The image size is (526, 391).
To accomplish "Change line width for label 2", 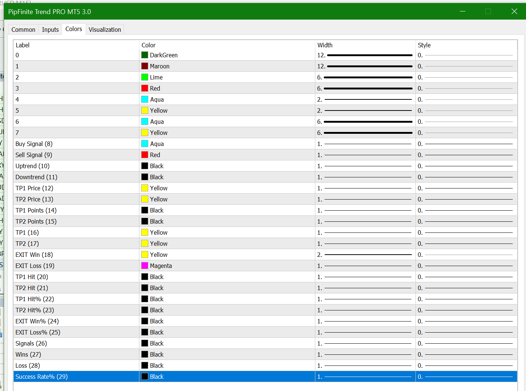I will point(365,77).
